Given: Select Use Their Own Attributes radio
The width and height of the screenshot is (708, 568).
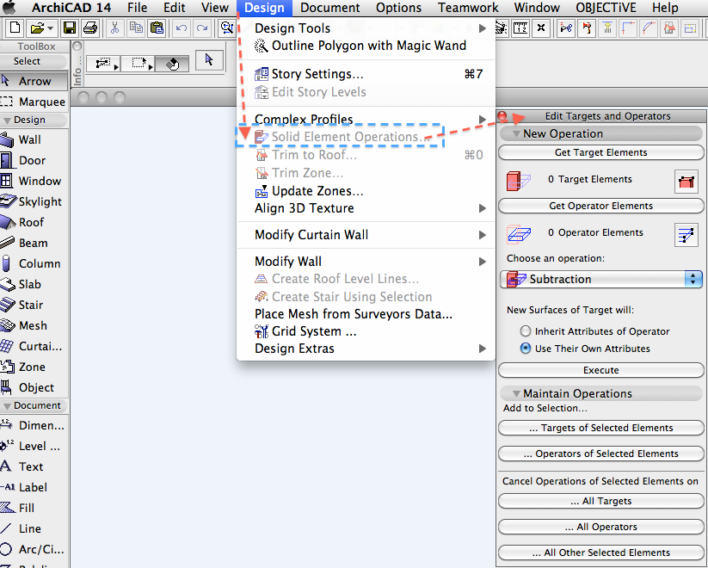Looking at the screenshot, I should point(525,349).
